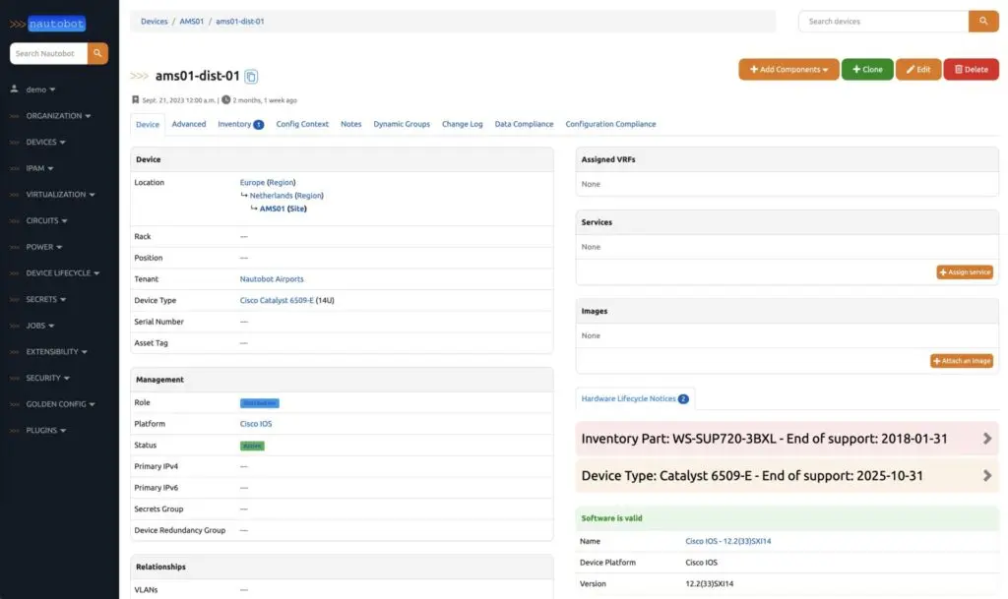Open the Cisco IOS - 12.2(33)SXI14 software link

click(x=727, y=541)
